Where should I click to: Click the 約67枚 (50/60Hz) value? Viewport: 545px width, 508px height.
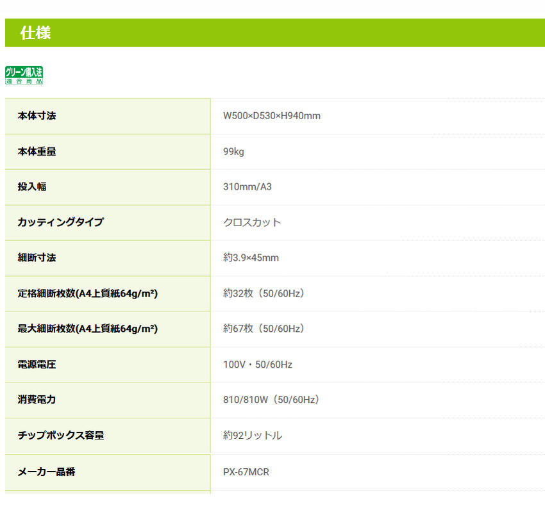click(264, 329)
